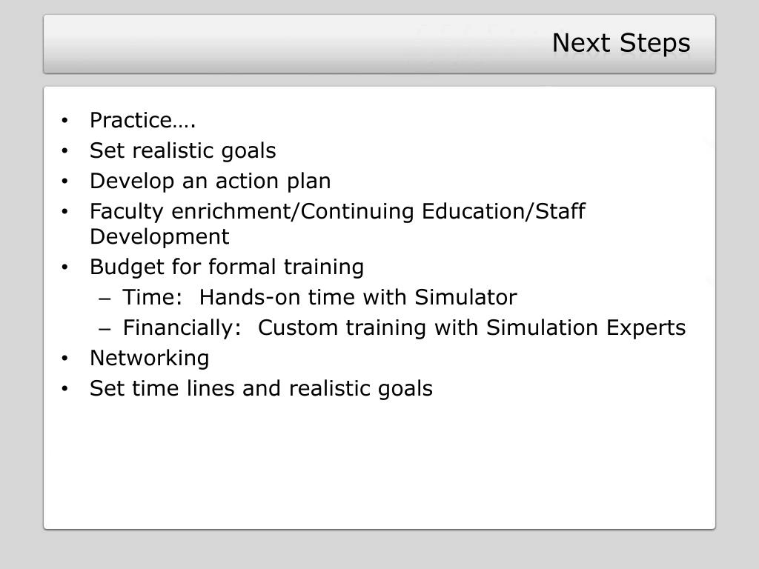Select 'Develop an action plan' text
The height and width of the screenshot is (569, 759).
point(211,181)
